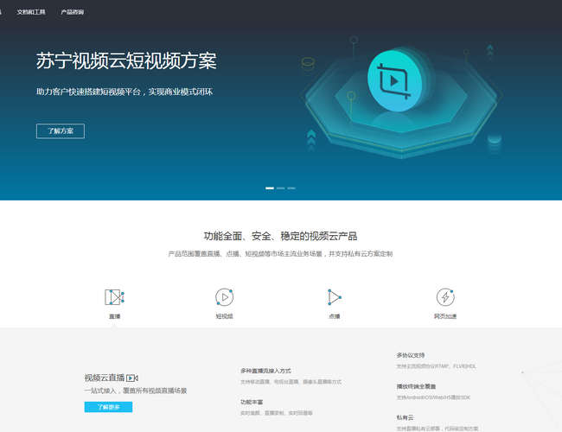Click the 直播 live streaming icon

(114, 297)
